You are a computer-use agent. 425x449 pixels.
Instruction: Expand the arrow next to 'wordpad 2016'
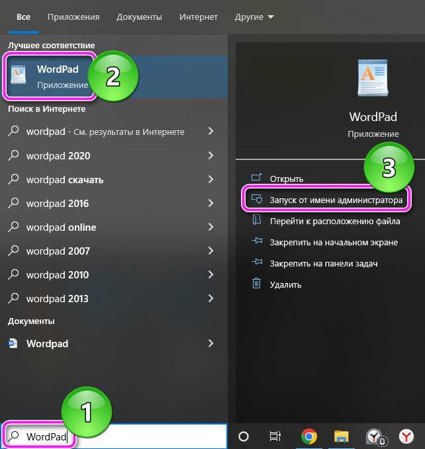[x=211, y=203]
